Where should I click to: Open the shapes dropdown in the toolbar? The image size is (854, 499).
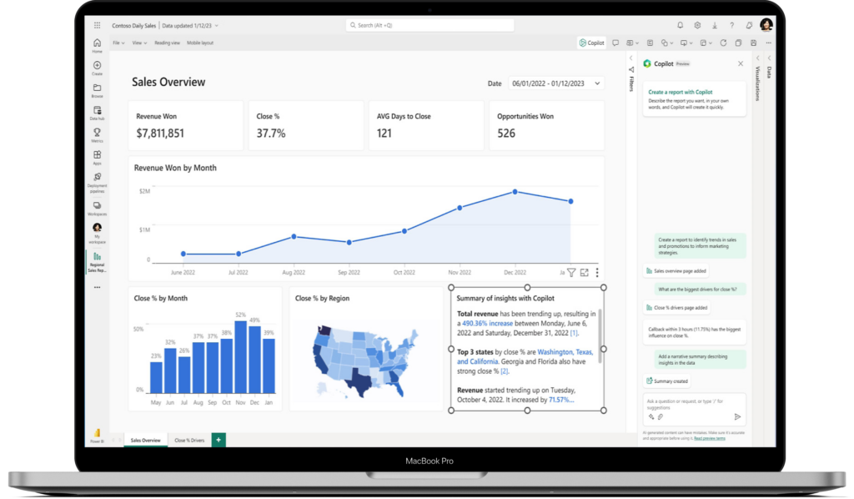pos(667,43)
